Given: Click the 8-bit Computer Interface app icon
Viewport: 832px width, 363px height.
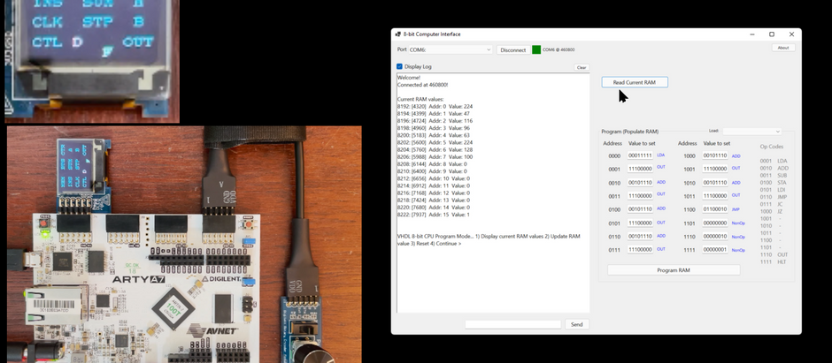Looking at the screenshot, I should click(x=398, y=34).
